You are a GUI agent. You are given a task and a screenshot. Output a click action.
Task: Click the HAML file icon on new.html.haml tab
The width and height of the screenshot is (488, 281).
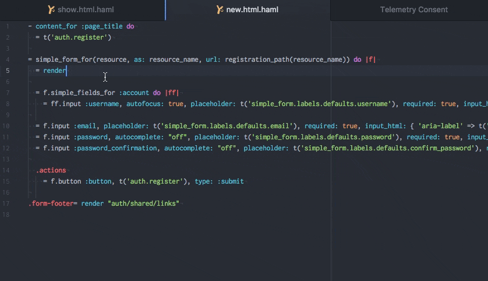pyautogui.click(x=220, y=10)
